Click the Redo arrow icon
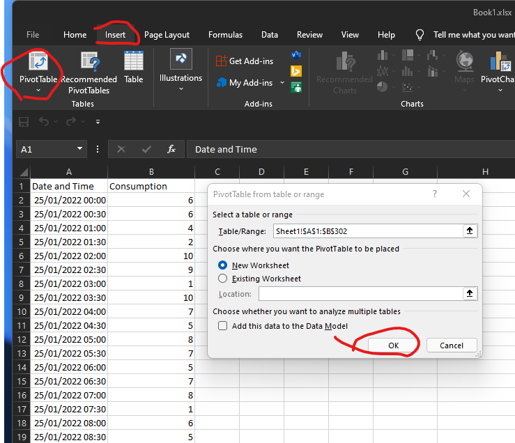This screenshot has width=515, height=443. (x=71, y=121)
